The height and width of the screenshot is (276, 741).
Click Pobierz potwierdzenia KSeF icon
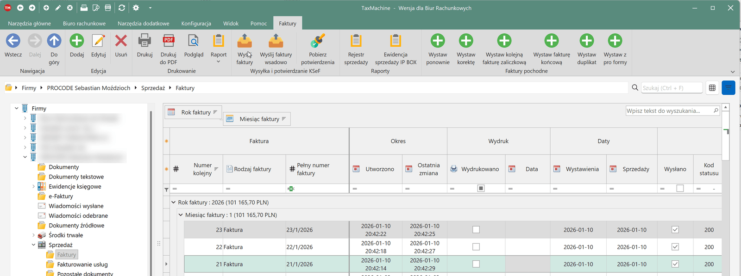tap(317, 41)
